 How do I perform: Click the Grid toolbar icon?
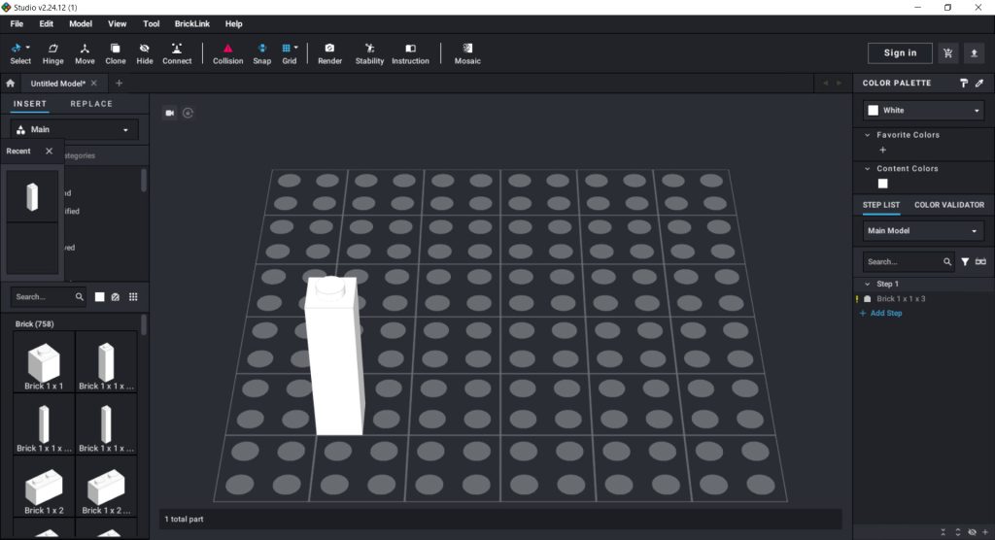click(x=287, y=49)
